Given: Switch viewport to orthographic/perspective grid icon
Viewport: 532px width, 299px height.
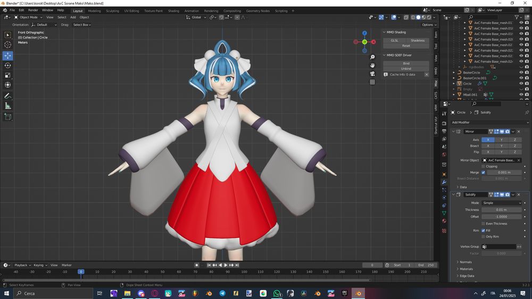Looking at the screenshot, I should (372, 82).
